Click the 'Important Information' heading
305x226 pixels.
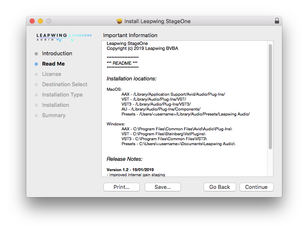pos(130,35)
